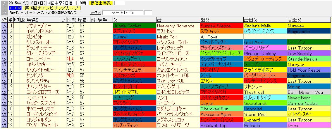This screenshot has height=129, width=332.
Task: Select horse ホッコータルマエ
Action: pyautogui.click(x=43, y=109)
